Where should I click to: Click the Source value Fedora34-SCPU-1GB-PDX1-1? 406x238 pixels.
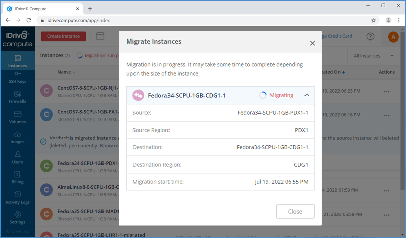pos(273,113)
